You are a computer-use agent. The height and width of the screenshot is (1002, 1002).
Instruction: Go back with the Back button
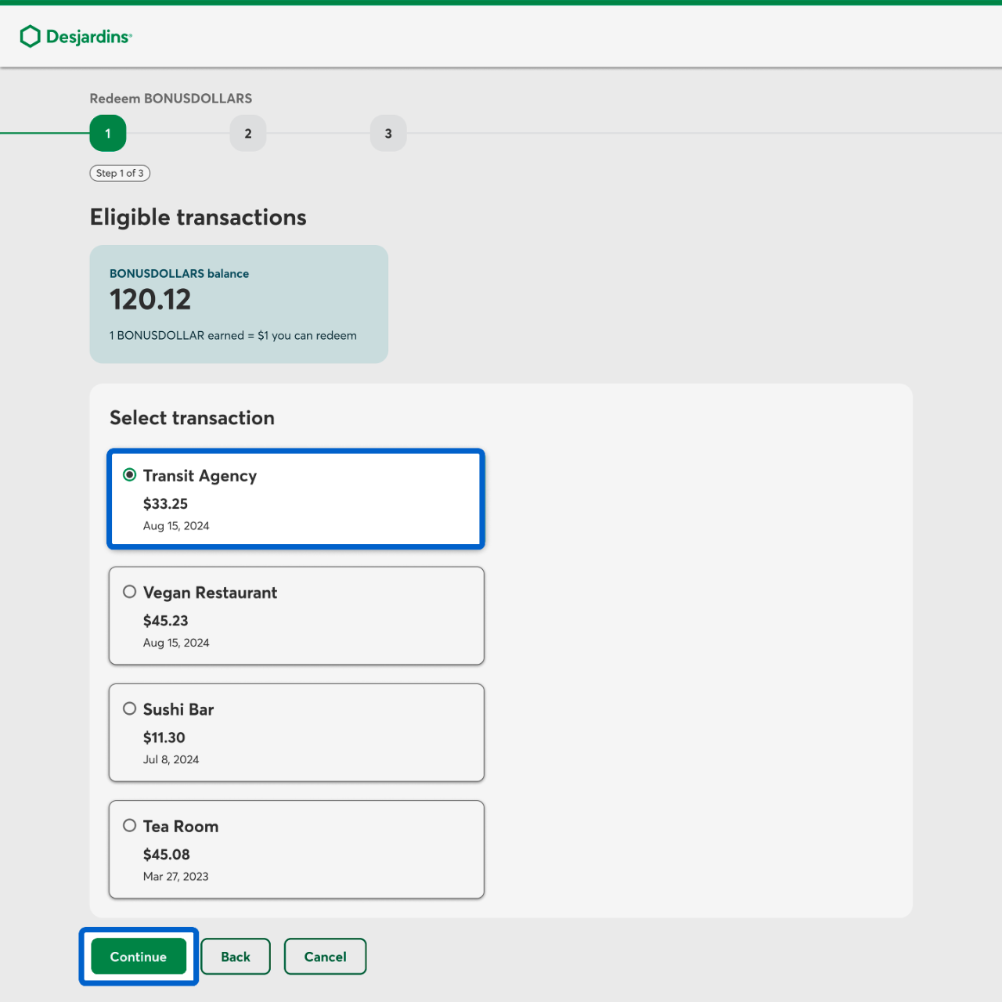click(x=236, y=957)
